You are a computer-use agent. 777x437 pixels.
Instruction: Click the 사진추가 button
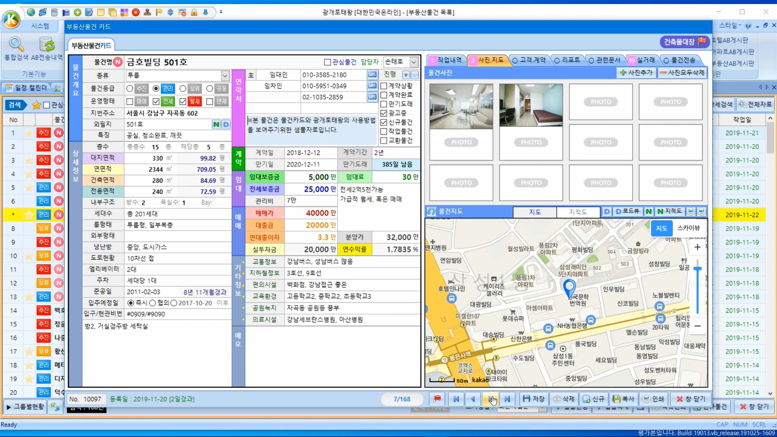[x=636, y=73]
